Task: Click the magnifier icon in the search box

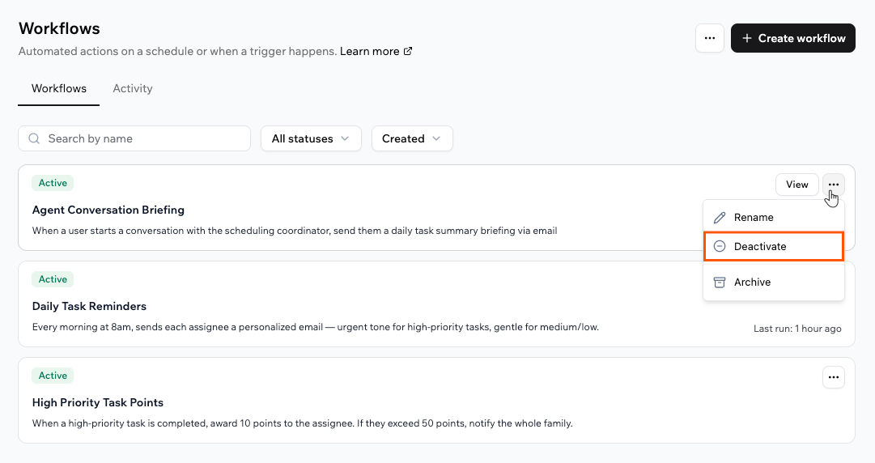Action: click(34, 138)
